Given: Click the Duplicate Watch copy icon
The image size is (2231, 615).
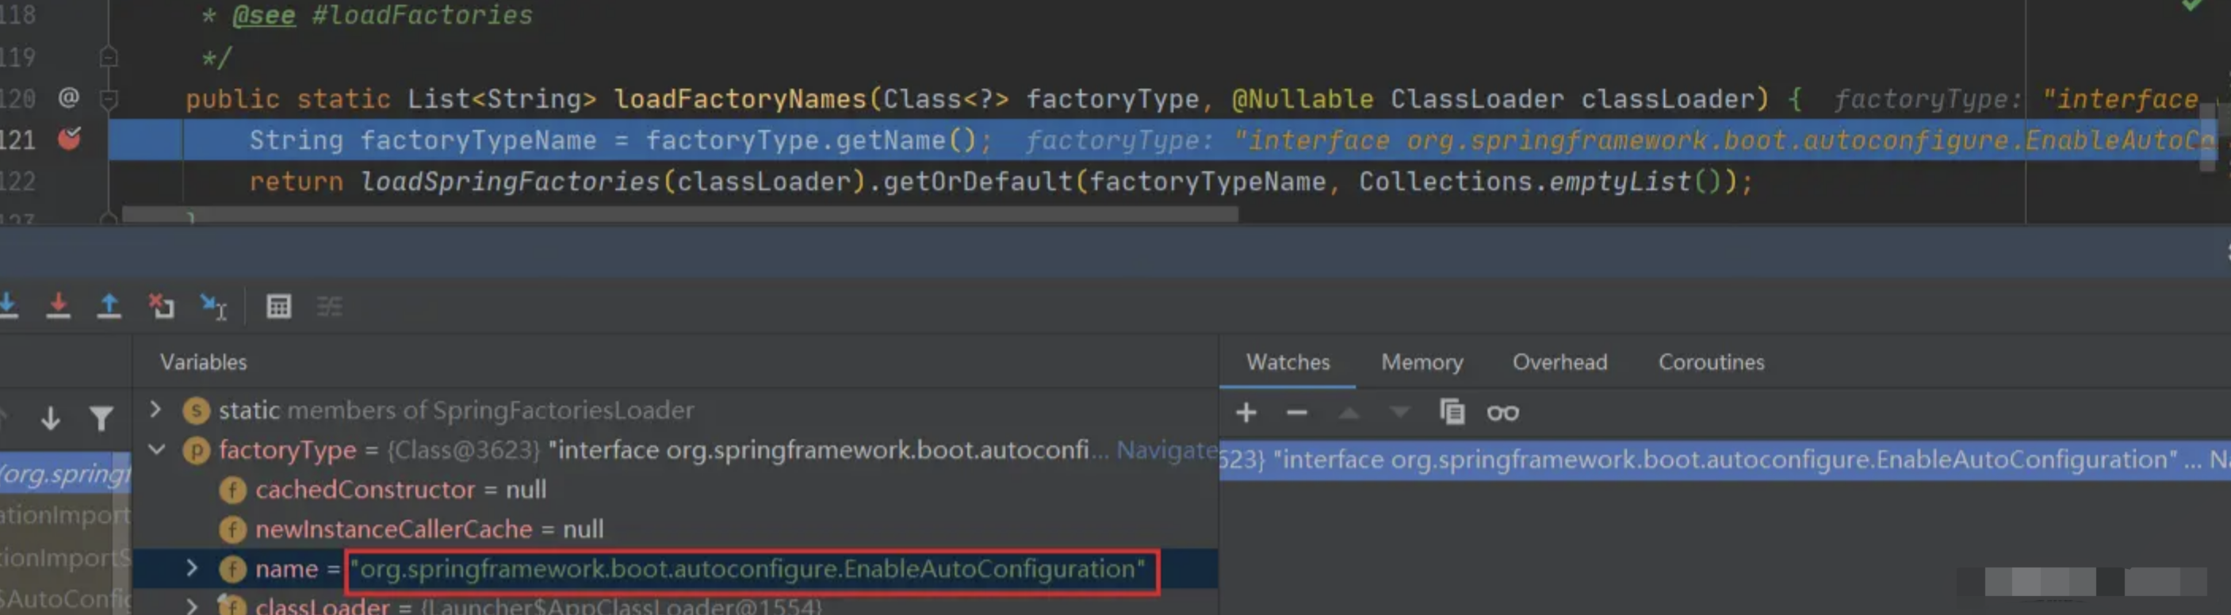Looking at the screenshot, I should (1452, 411).
